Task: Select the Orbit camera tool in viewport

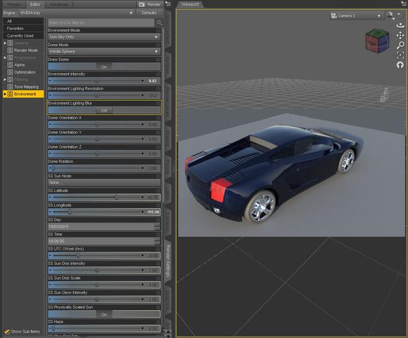Action: click(401, 26)
